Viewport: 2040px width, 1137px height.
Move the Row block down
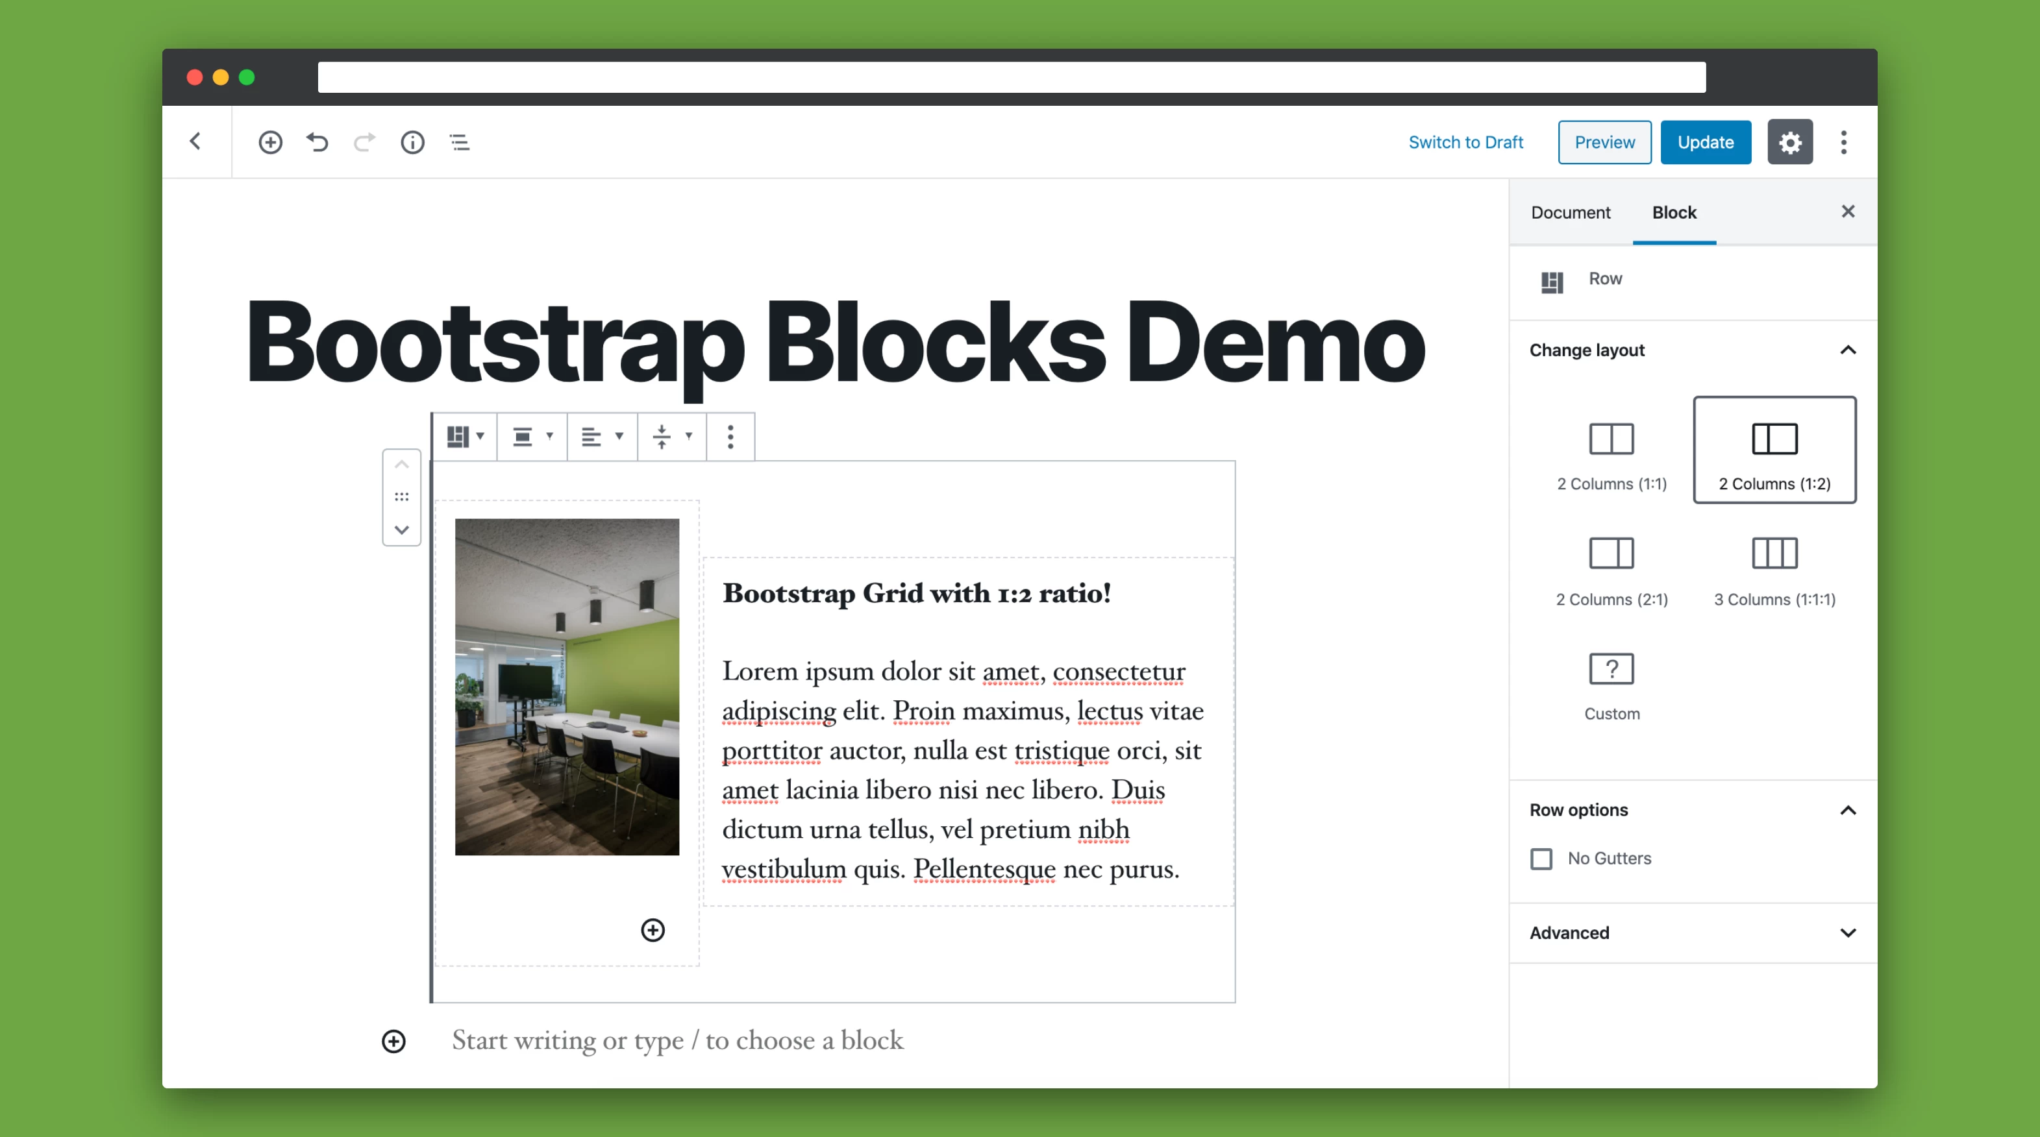click(x=401, y=530)
